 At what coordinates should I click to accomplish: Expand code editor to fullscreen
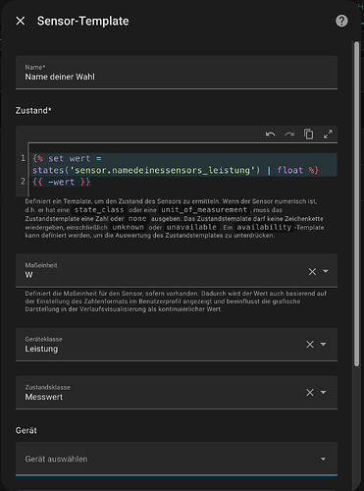click(x=328, y=135)
